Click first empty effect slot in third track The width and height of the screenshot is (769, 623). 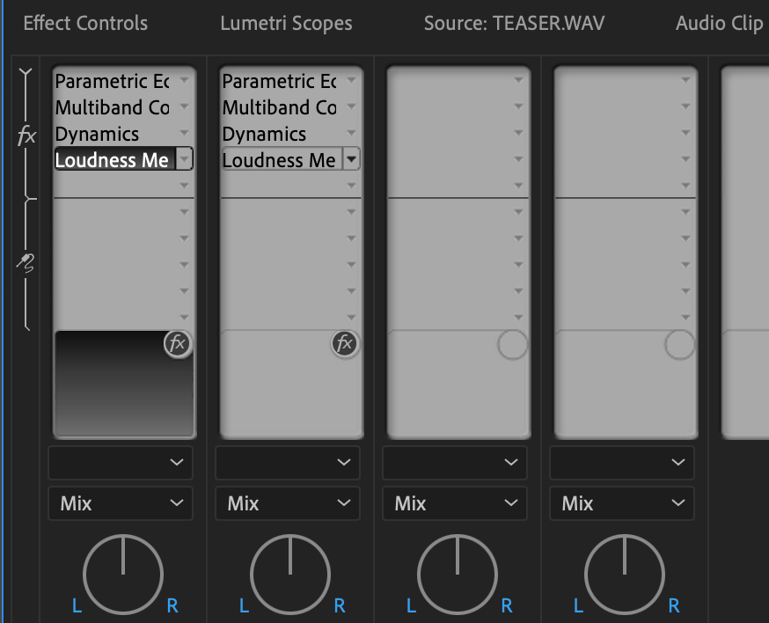pos(449,81)
